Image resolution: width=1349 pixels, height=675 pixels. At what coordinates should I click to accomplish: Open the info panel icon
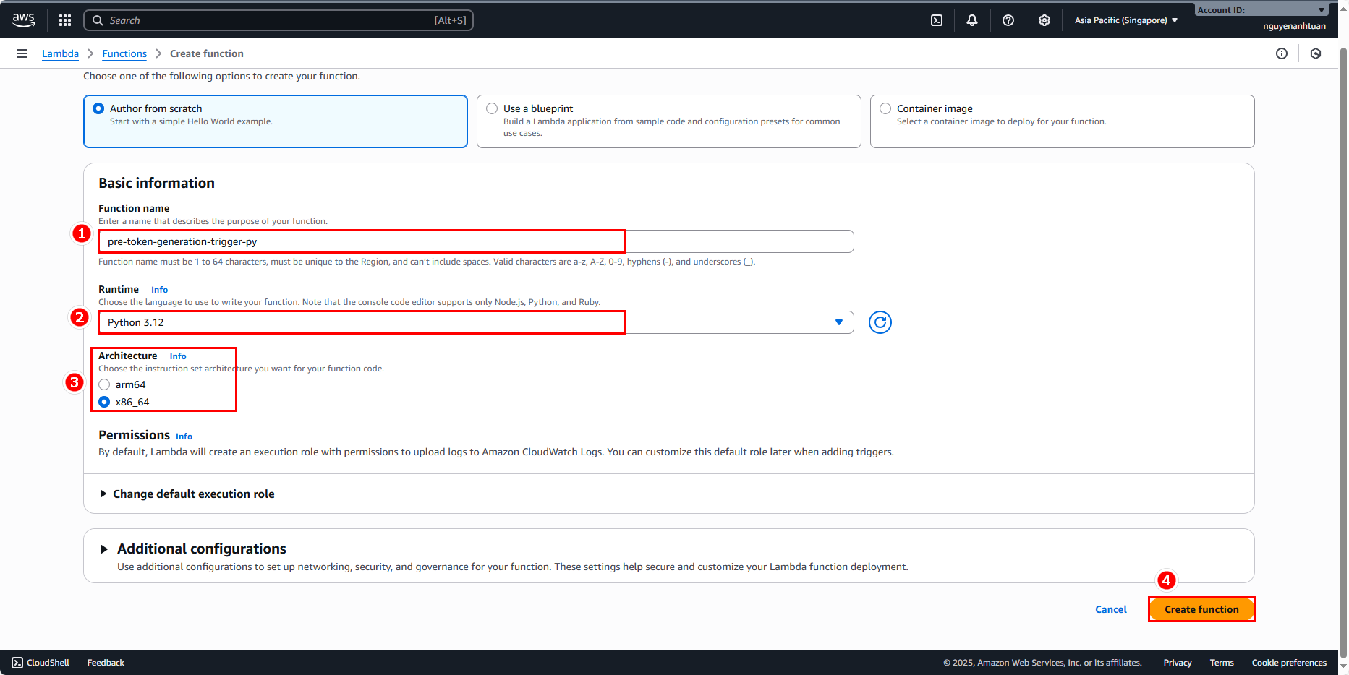point(1282,53)
